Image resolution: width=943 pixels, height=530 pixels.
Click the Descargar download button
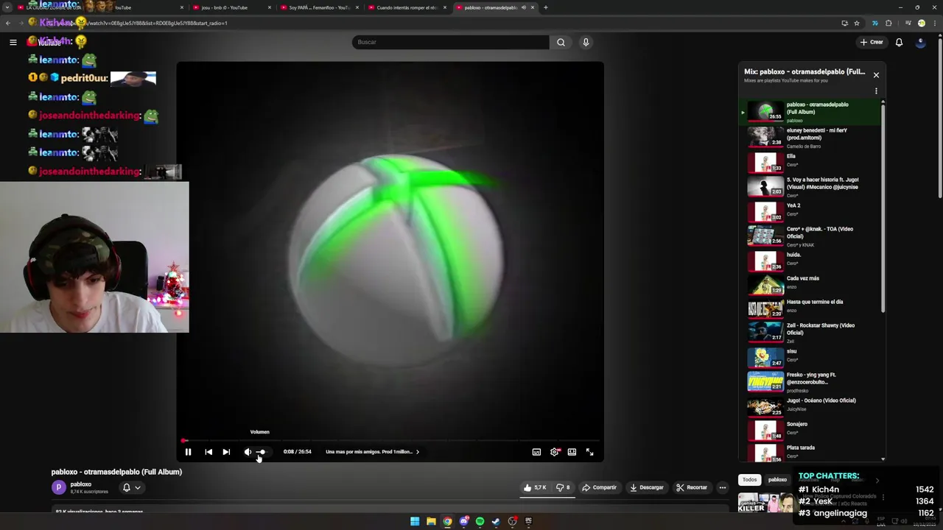647,487
